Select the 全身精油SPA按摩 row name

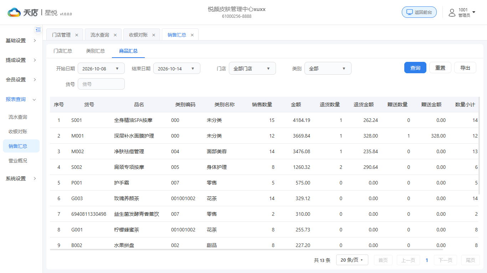[x=133, y=120]
